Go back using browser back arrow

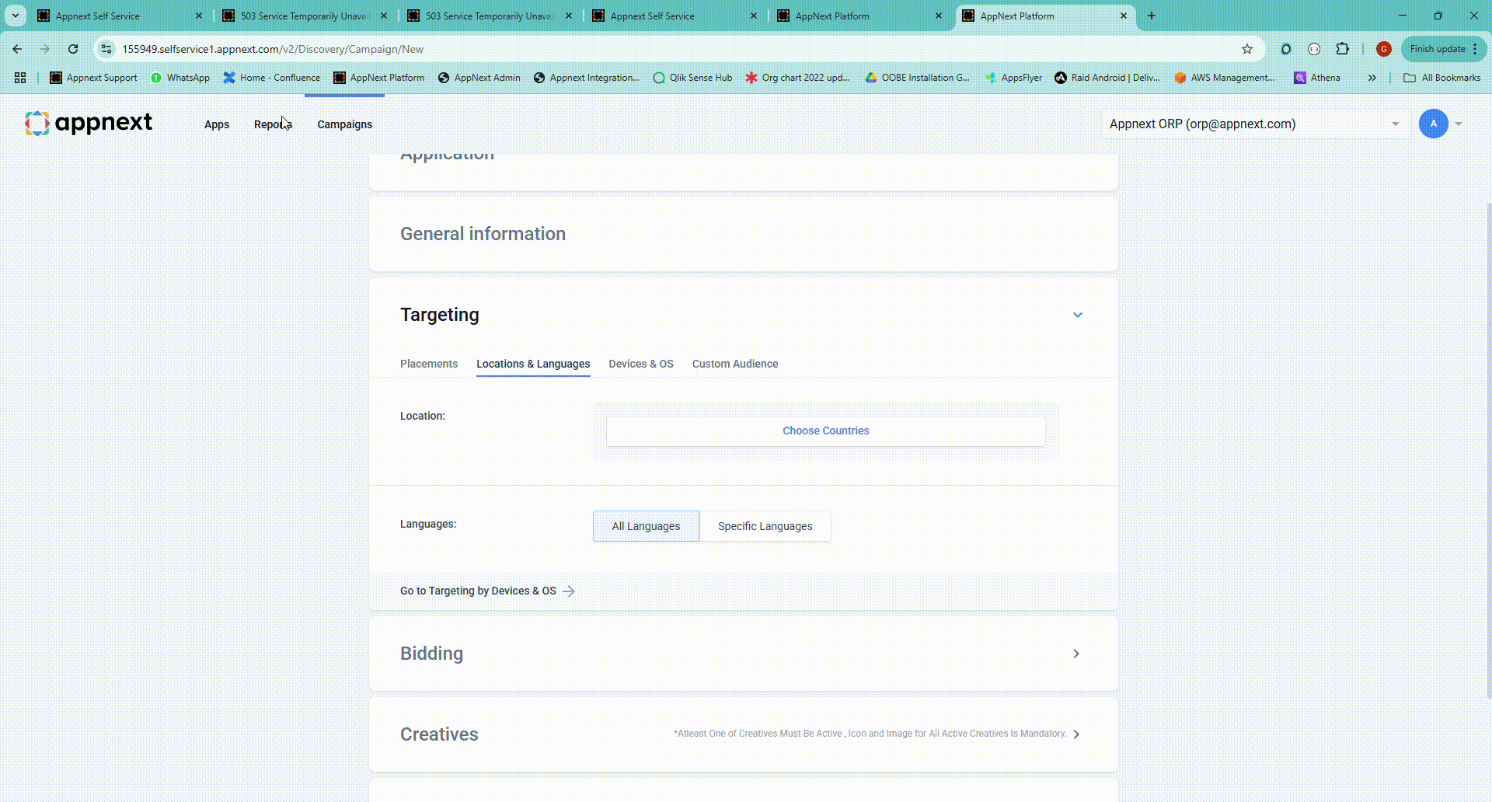click(x=17, y=49)
